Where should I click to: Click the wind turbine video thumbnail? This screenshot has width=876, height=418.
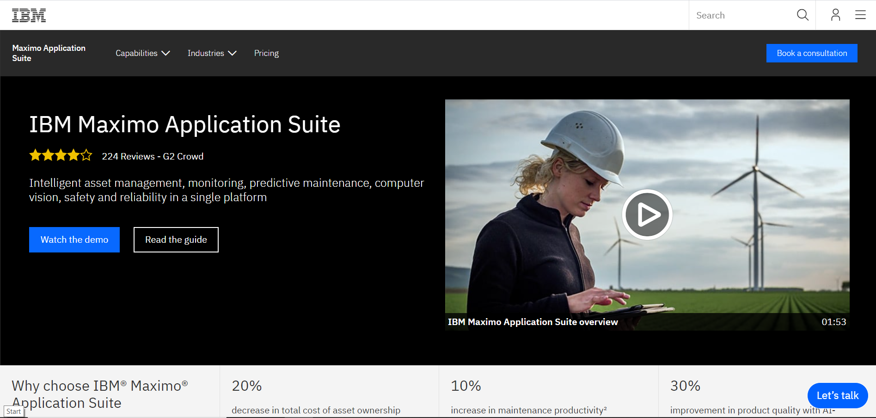click(647, 215)
